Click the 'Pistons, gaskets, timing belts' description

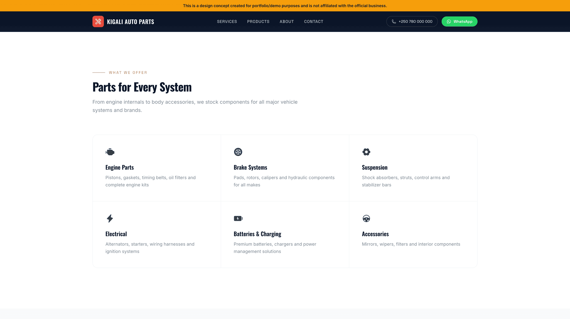tap(151, 181)
